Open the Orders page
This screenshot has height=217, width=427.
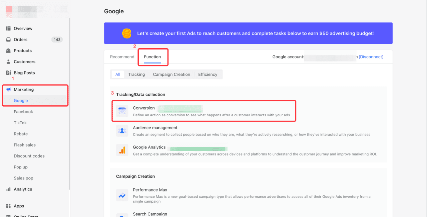(21, 40)
